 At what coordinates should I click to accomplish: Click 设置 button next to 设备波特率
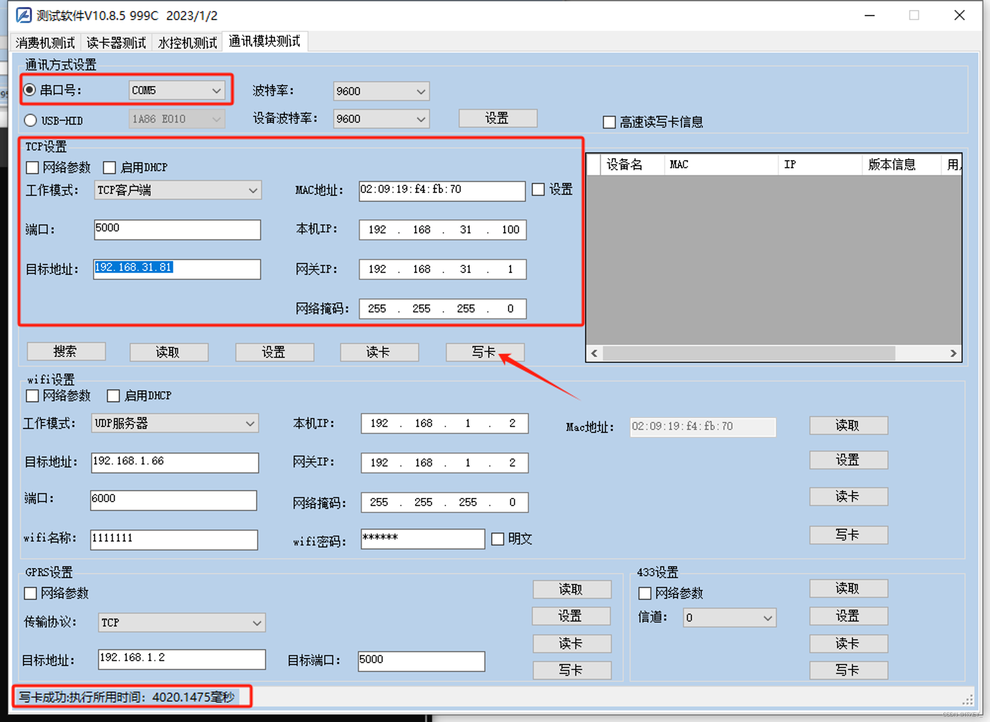coord(497,118)
